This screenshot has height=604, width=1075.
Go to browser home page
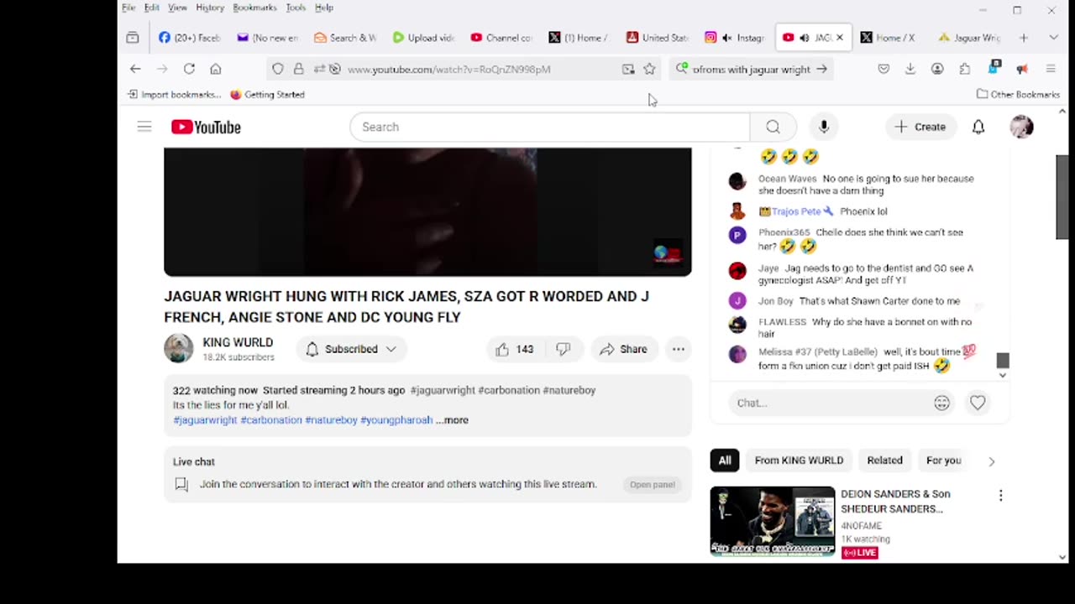coord(216,69)
